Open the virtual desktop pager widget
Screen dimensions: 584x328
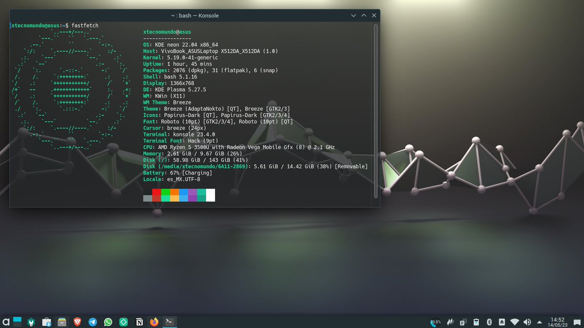click(18, 322)
